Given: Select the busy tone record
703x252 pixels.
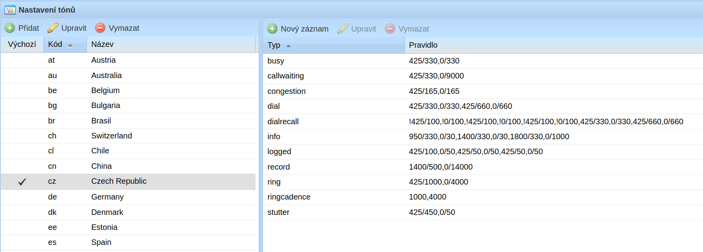Looking at the screenshot, I should (483, 61).
